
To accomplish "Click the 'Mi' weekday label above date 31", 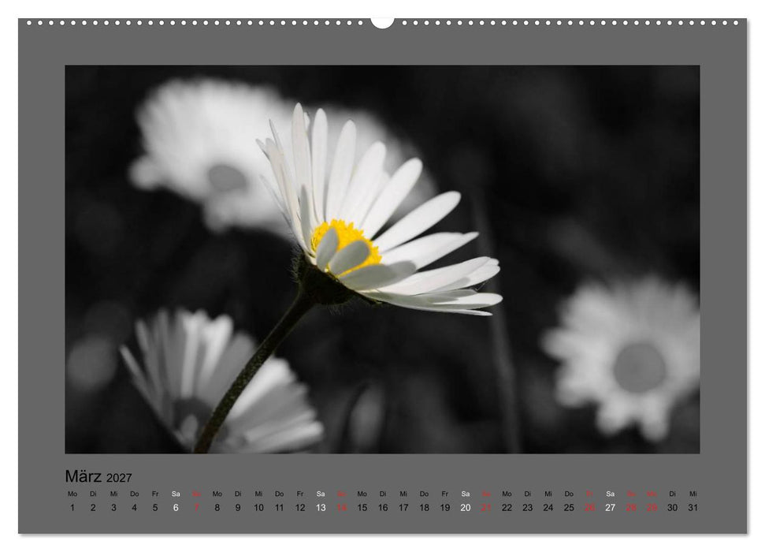I will [693, 494].
